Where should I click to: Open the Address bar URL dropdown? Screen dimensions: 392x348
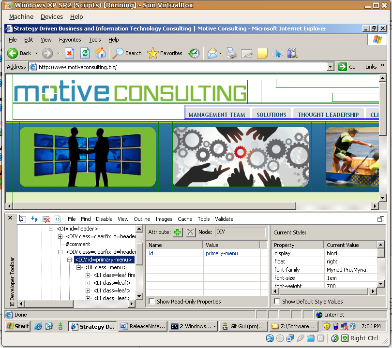[331, 67]
